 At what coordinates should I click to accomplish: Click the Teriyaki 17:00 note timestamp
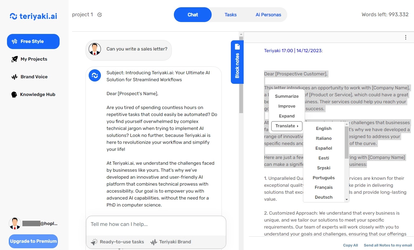pos(293,51)
